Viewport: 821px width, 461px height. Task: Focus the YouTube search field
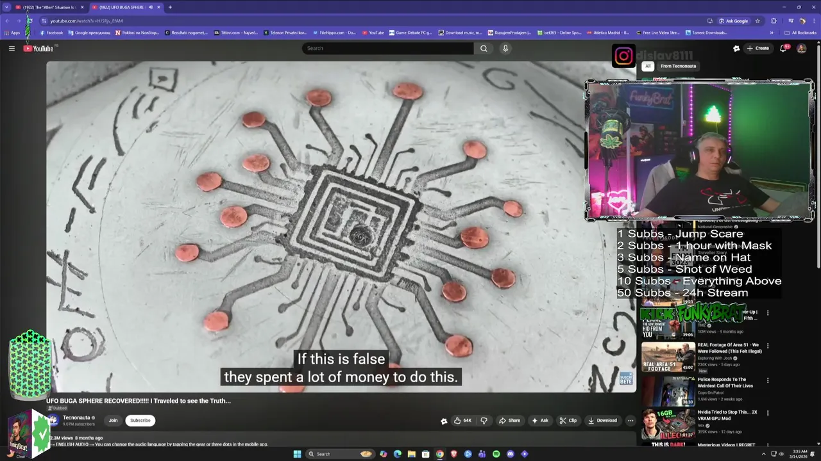388,48
